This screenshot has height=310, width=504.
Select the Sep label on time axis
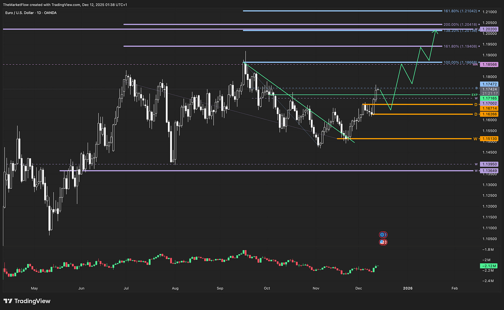click(x=220, y=288)
